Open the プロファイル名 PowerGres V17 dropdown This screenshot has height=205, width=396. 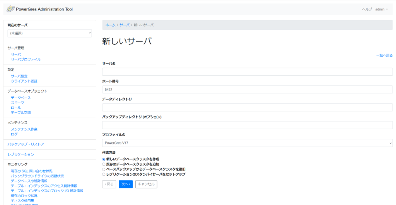pyautogui.click(x=247, y=143)
